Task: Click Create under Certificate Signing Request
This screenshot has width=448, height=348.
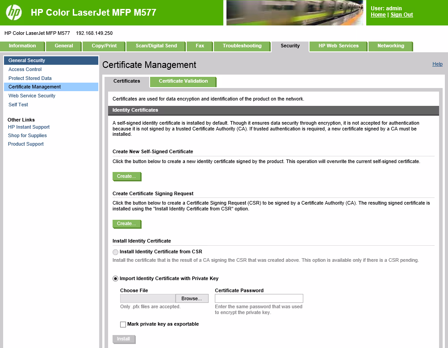Action: coord(126,224)
